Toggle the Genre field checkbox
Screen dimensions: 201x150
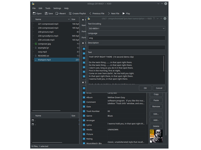(84, 116)
